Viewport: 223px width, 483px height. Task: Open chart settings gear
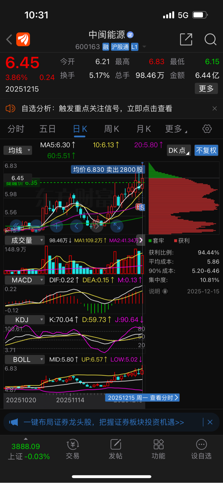[x=207, y=129]
